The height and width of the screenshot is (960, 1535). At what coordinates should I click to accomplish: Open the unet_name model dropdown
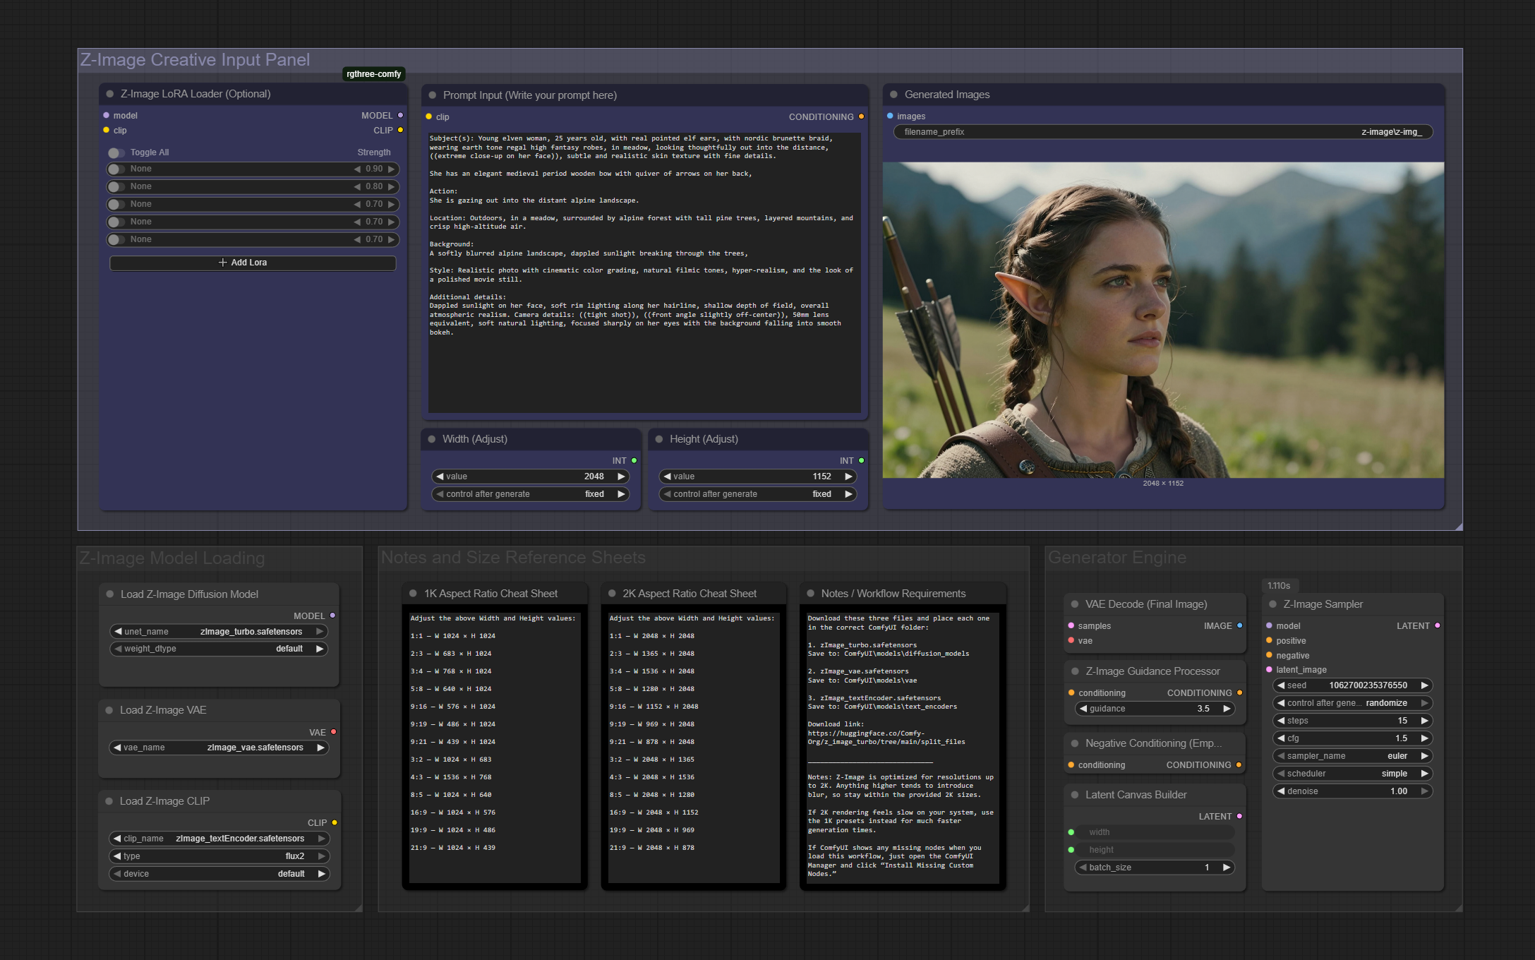click(219, 632)
